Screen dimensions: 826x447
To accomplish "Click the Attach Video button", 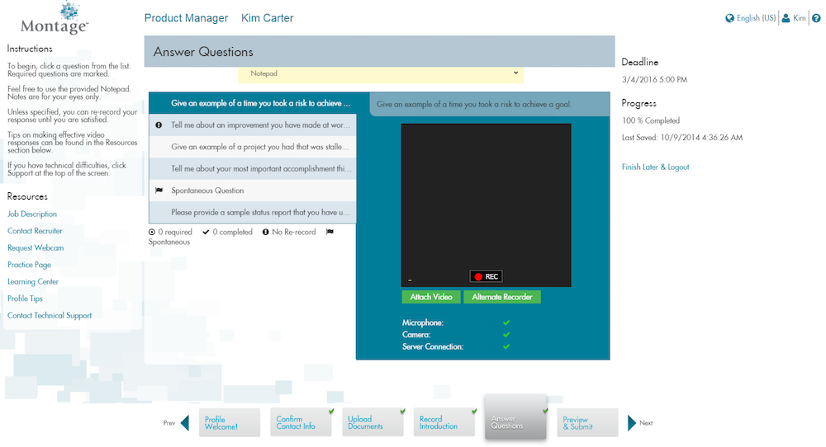I will coord(430,297).
